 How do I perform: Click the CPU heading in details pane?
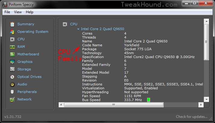pyautogui.click(x=74, y=24)
